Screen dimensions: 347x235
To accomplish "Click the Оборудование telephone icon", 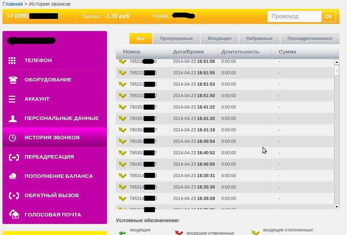I will [13, 80].
